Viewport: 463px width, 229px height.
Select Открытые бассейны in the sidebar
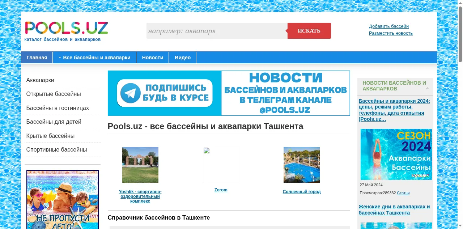pos(54,94)
